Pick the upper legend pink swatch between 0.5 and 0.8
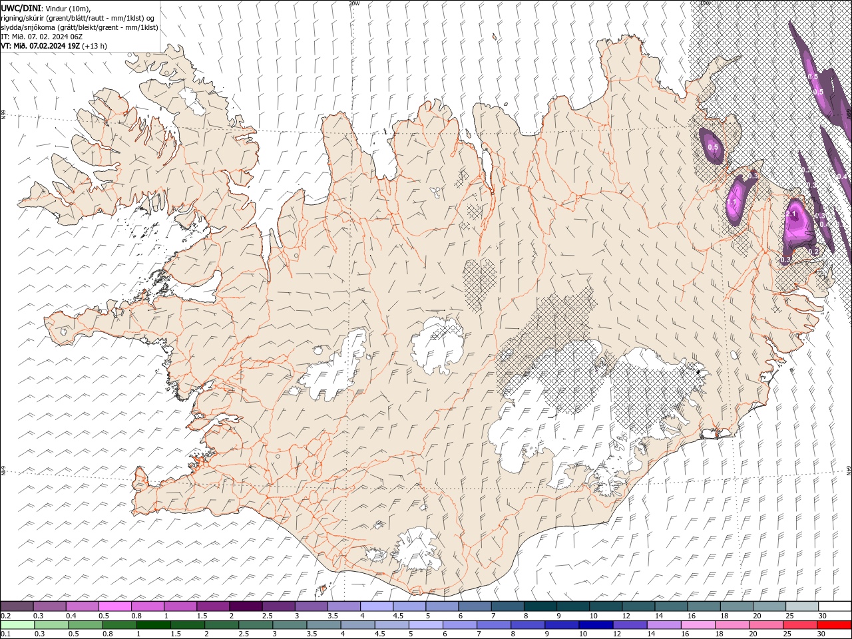The width and height of the screenshot is (852, 639). click(x=115, y=606)
